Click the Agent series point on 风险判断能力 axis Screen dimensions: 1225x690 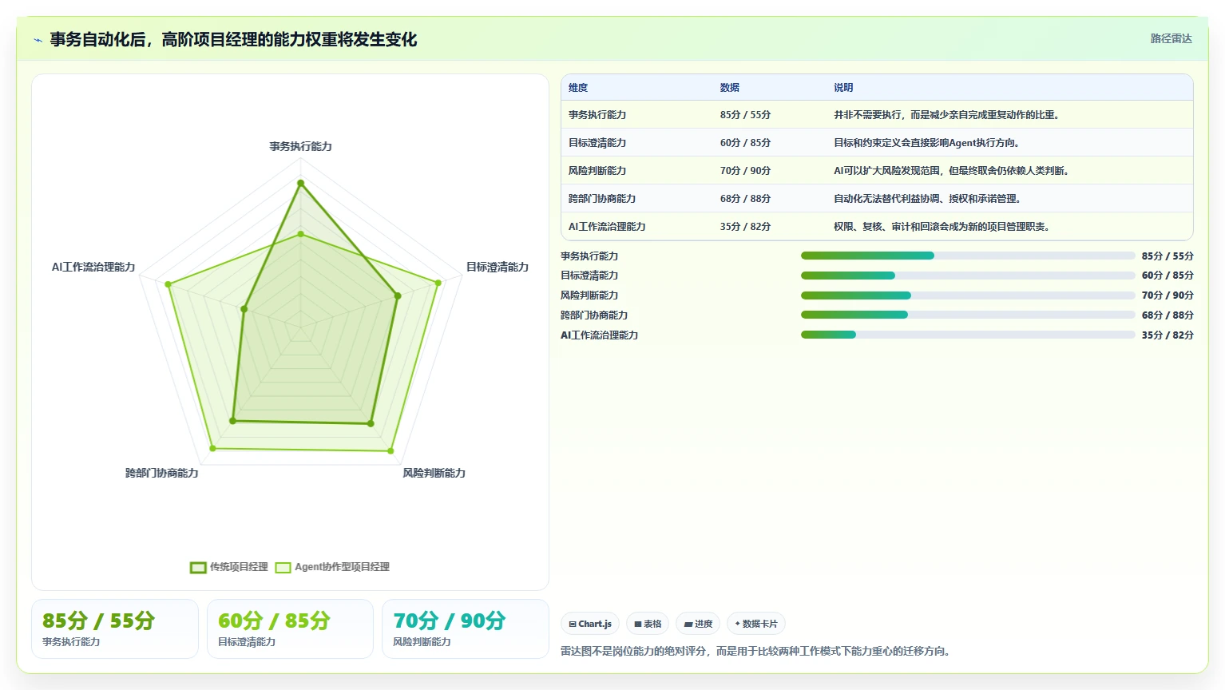click(x=390, y=451)
